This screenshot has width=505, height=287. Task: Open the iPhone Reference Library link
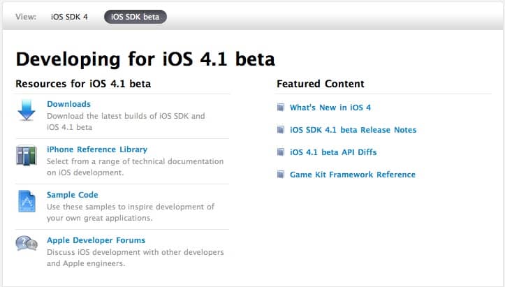[96, 149]
